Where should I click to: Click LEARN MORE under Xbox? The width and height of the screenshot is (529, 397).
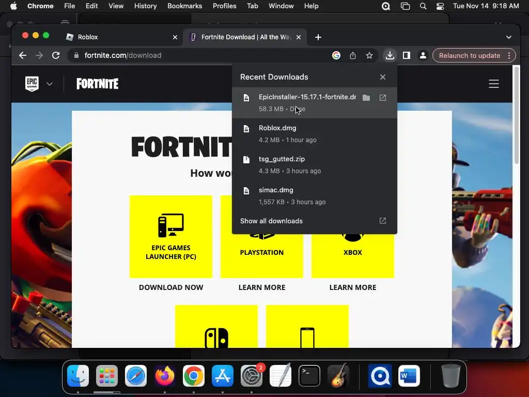(352, 287)
